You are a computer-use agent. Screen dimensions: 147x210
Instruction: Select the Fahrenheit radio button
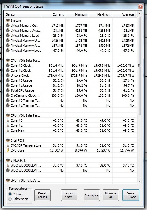click(x=10, y=199)
